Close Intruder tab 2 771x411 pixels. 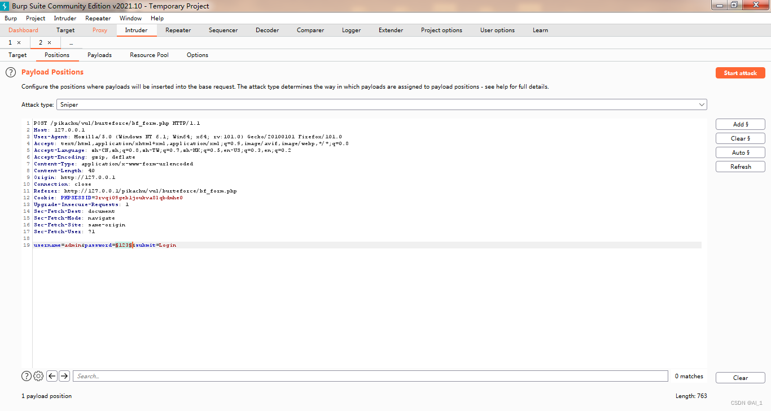pos(49,43)
